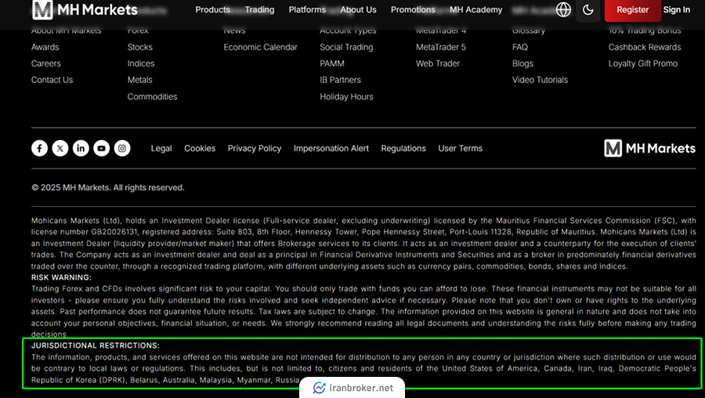Click the MH Markets logo in header

pos(85,9)
